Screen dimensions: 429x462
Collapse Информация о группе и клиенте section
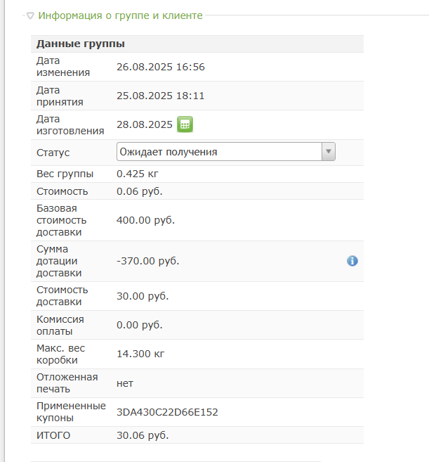coord(30,15)
